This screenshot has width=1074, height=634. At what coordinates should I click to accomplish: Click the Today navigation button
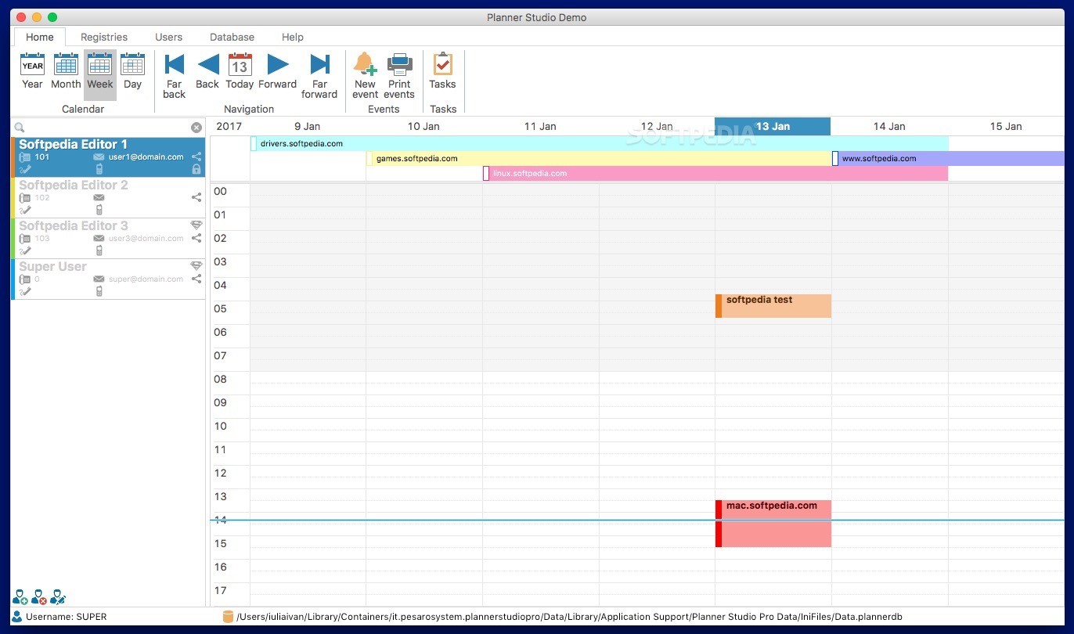pyautogui.click(x=240, y=75)
